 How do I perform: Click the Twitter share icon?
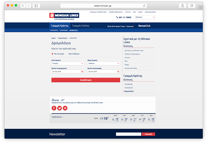coord(60,108)
